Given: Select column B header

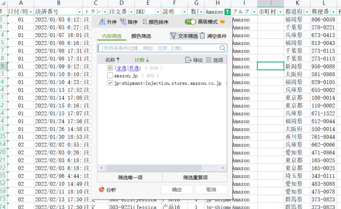Looking at the screenshot, I should [58, 3].
